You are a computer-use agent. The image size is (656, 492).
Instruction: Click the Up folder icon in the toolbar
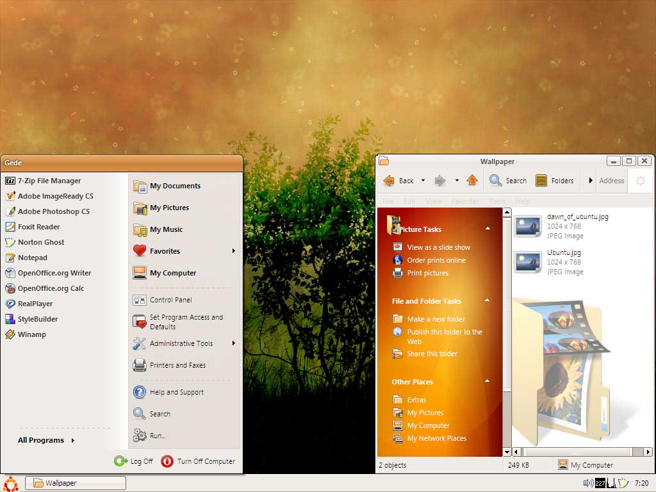pyautogui.click(x=472, y=181)
